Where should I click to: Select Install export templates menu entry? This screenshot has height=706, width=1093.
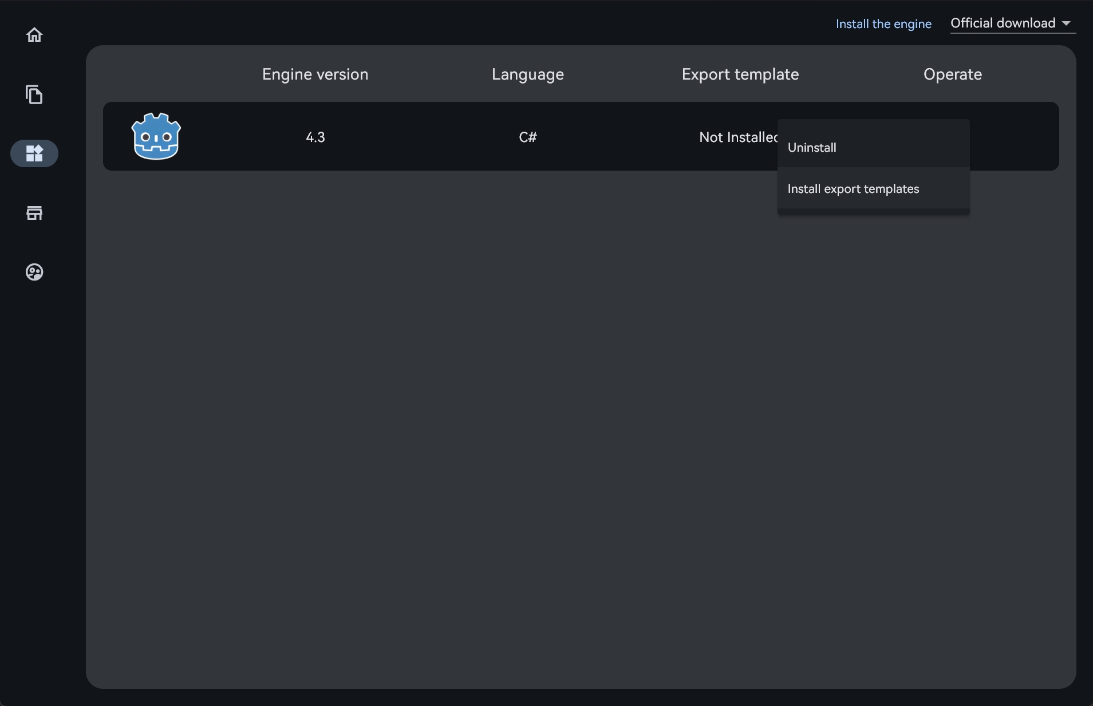(x=853, y=189)
